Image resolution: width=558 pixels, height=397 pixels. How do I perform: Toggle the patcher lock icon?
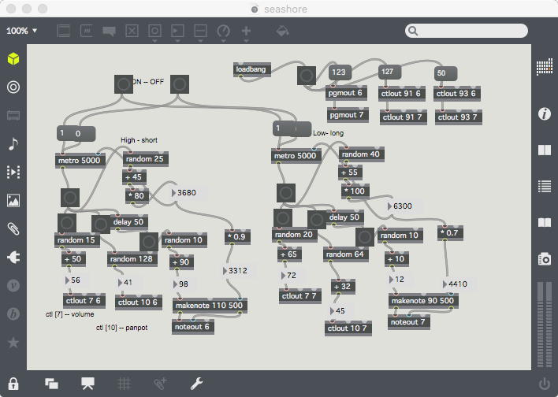tap(13, 384)
